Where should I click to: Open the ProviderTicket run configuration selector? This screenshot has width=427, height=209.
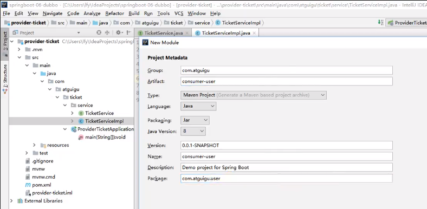point(407,23)
